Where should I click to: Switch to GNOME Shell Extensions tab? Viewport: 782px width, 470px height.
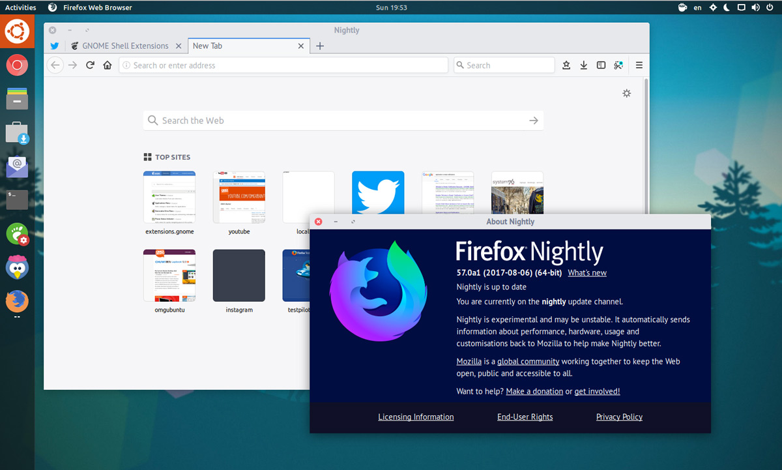click(x=125, y=46)
